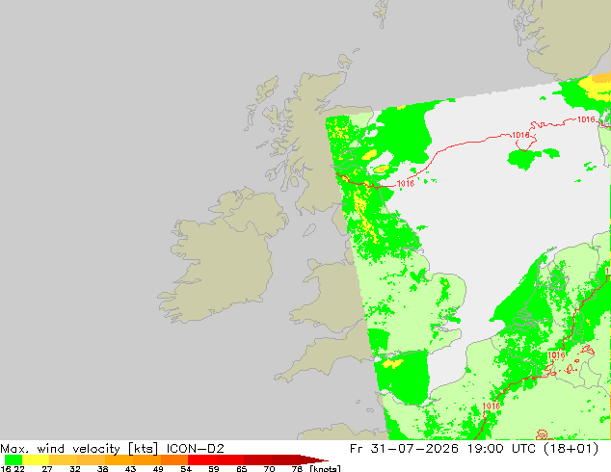Click the legend value '59'
This screenshot has height=472, width=611.
(x=214, y=468)
